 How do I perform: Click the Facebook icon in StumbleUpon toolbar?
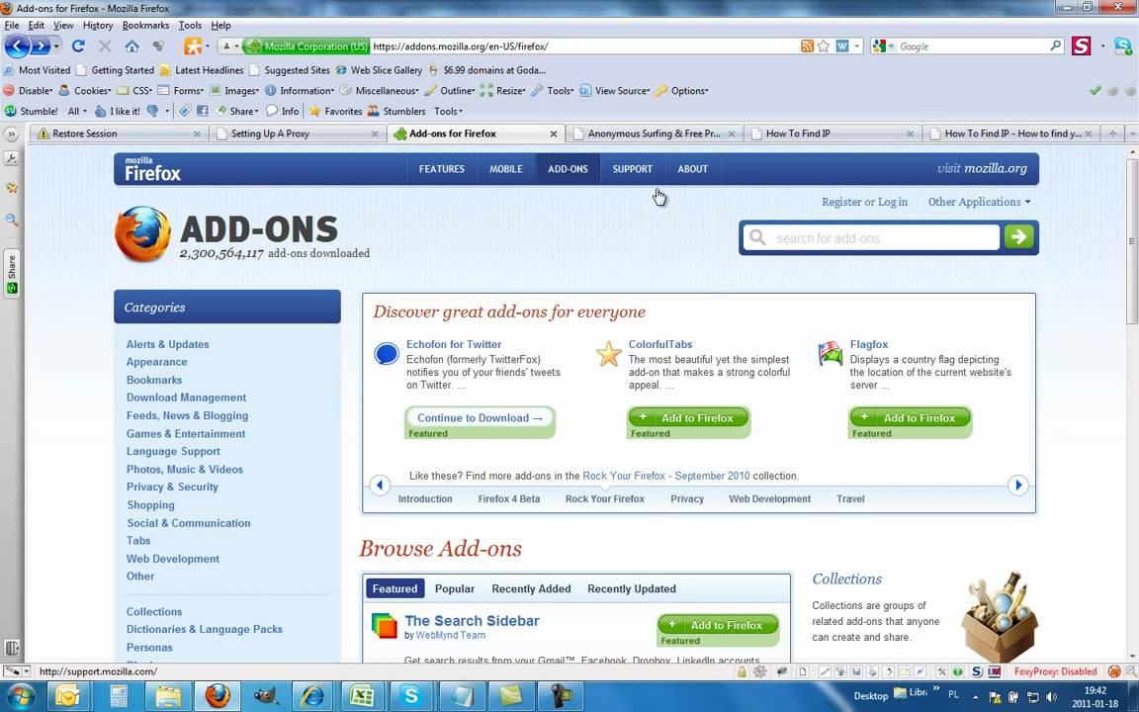point(203,111)
